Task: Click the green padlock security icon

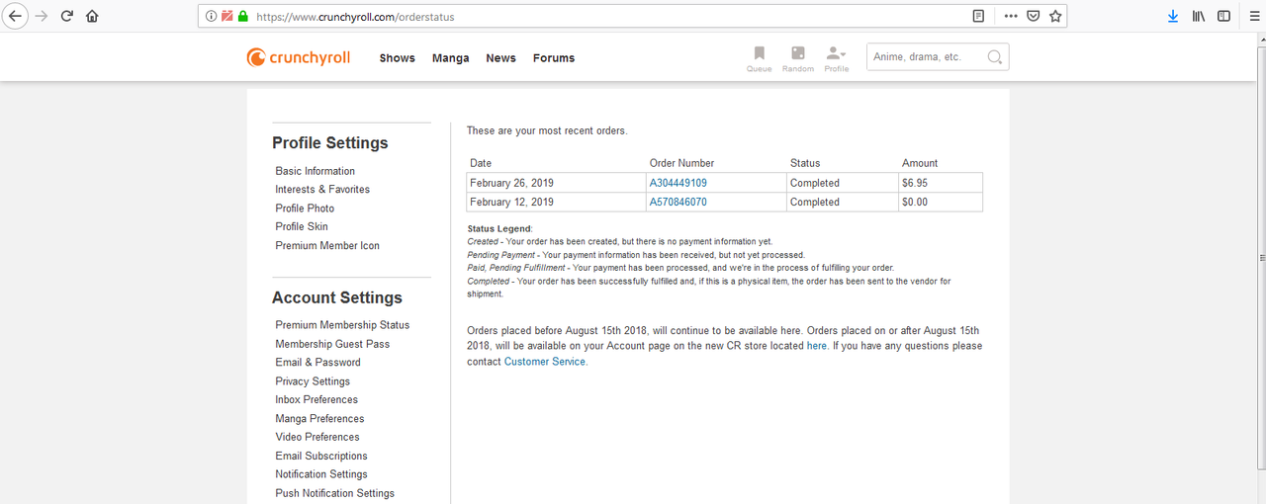Action: pos(242,16)
